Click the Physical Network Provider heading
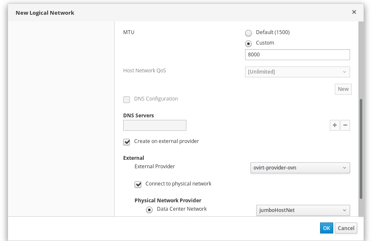Image resolution: width=372 pixels, height=241 pixels. point(167,200)
